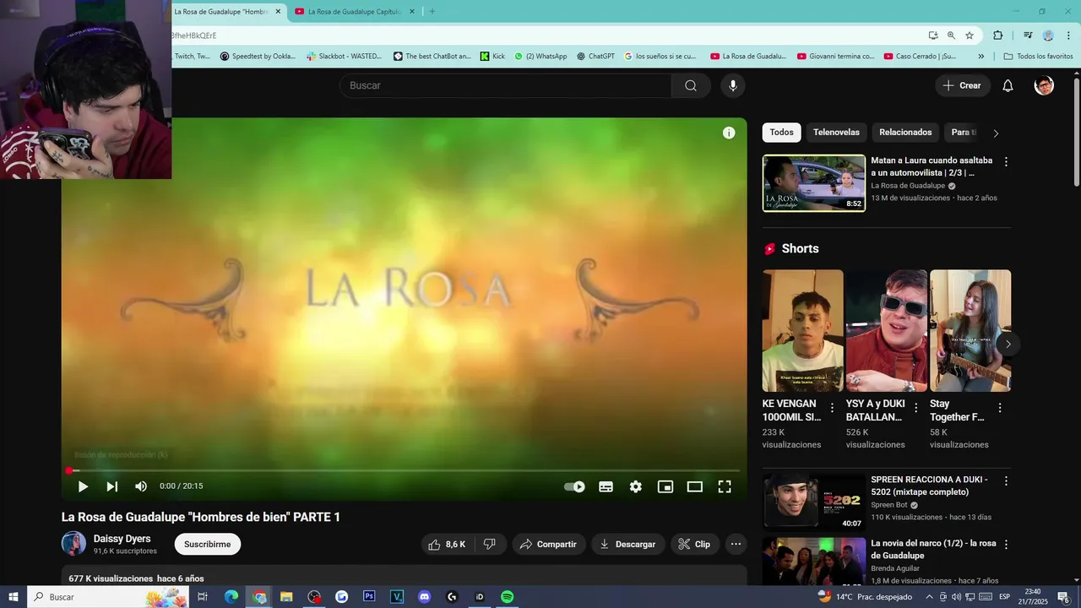Open YouTube notifications bell
Viewport: 1081px width, 608px height.
tap(1008, 85)
